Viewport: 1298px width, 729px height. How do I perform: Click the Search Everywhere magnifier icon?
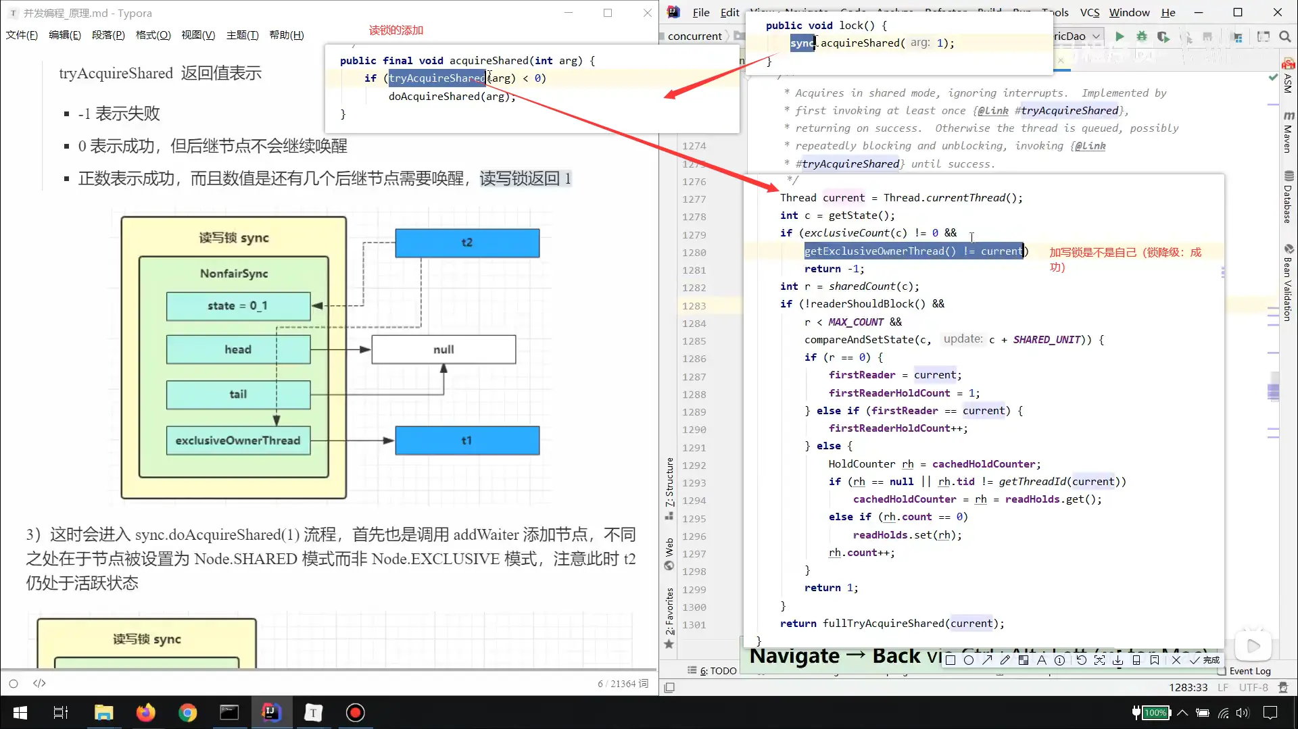(1285, 36)
